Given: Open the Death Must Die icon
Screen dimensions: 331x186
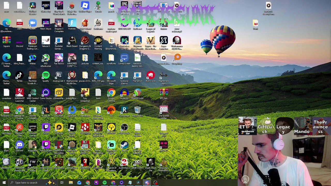Looking at the screenshot, I should point(151,165).
